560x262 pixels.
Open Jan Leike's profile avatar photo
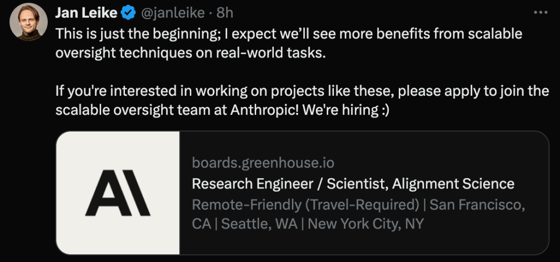coord(29,22)
